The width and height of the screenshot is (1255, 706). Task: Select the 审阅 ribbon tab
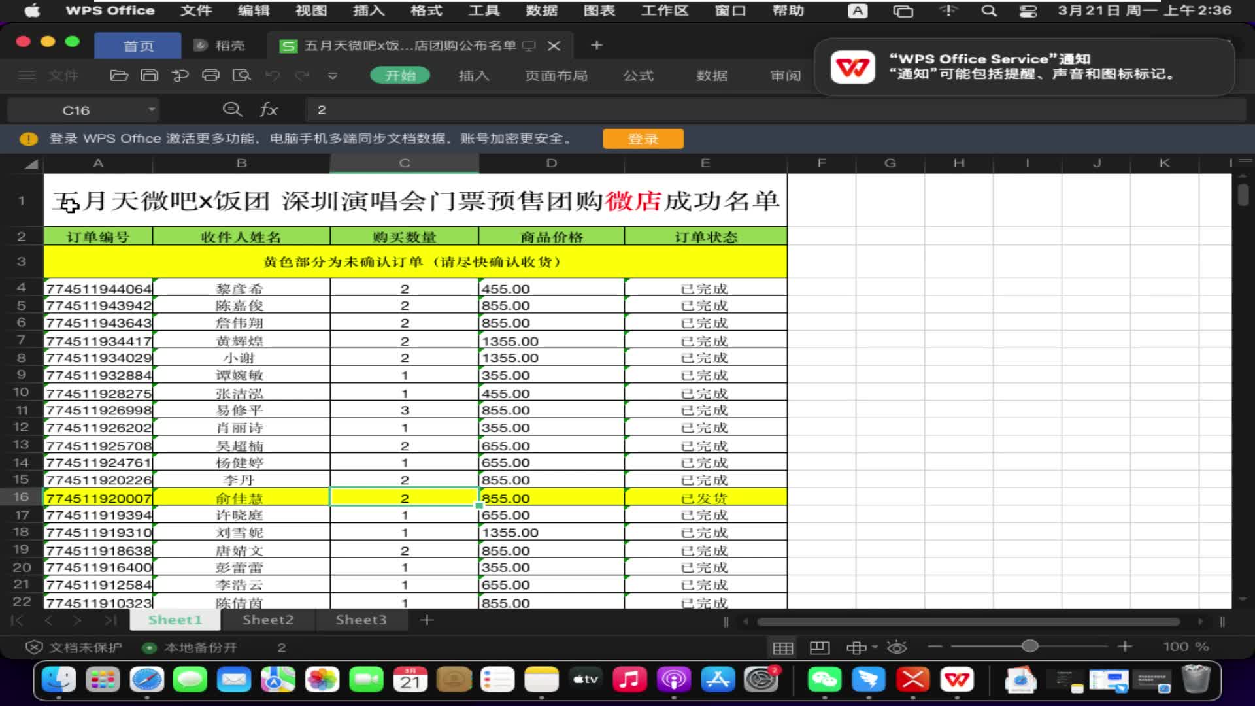point(785,75)
